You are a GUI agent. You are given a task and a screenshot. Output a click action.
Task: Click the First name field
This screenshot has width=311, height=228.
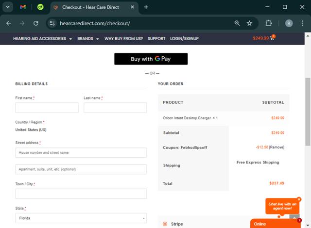point(47,108)
